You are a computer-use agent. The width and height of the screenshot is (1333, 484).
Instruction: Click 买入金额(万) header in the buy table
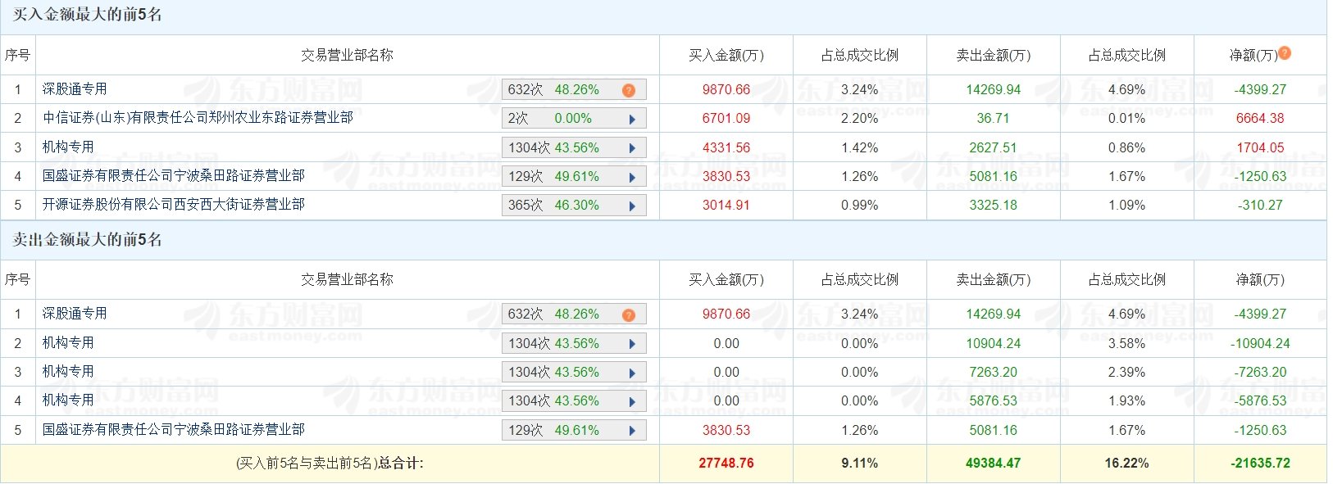(x=726, y=55)
